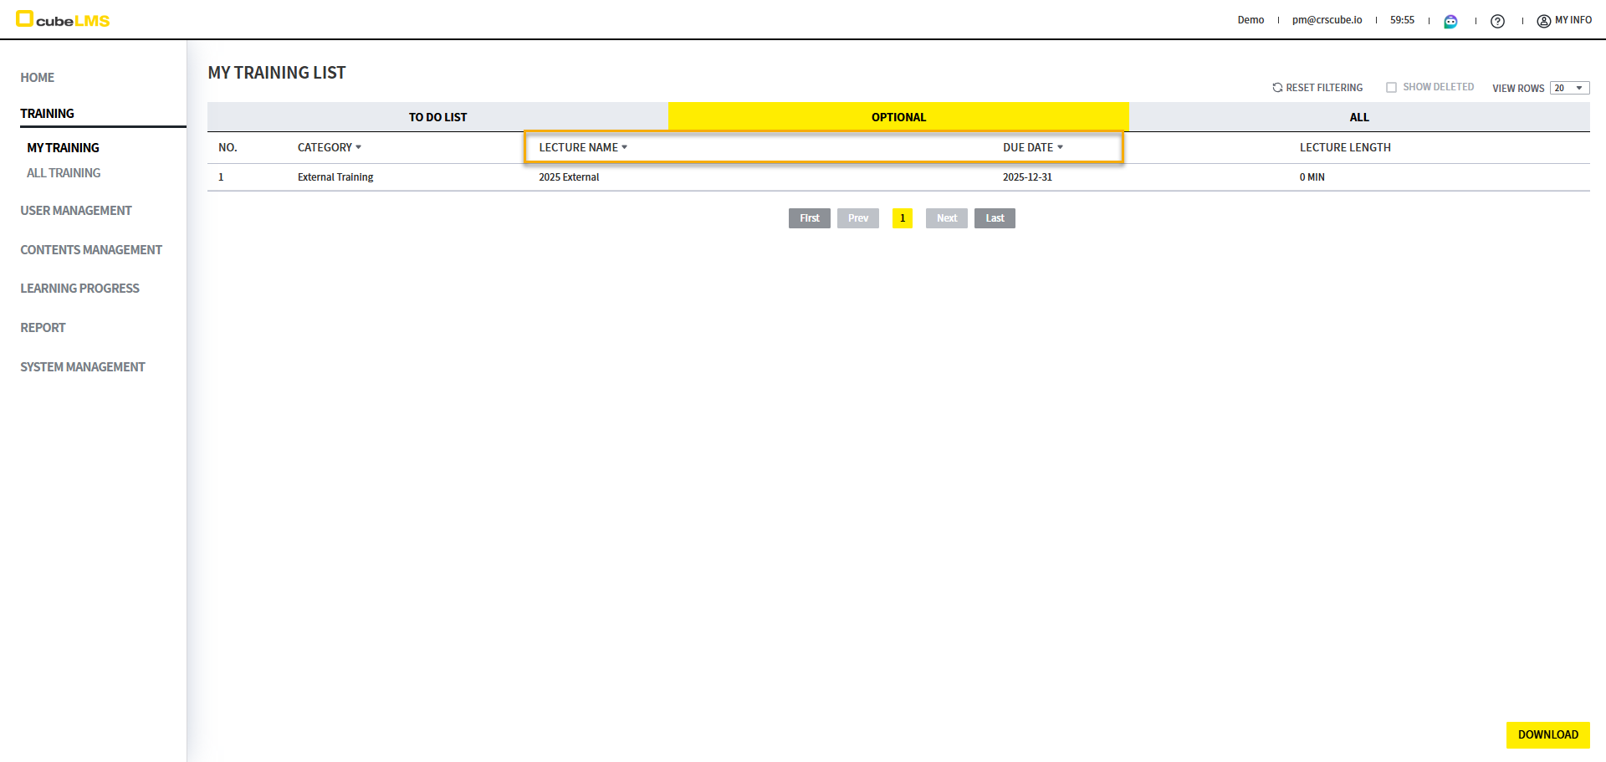Open the 2025 External lecture row
The image size is (1606, 762).
tap(569, 177)
